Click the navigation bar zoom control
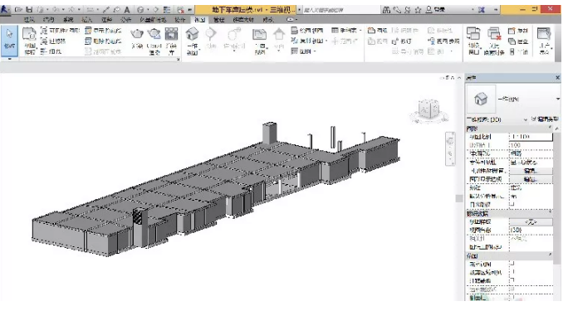This screenshot has height=311, width=573. pos(450,153)
